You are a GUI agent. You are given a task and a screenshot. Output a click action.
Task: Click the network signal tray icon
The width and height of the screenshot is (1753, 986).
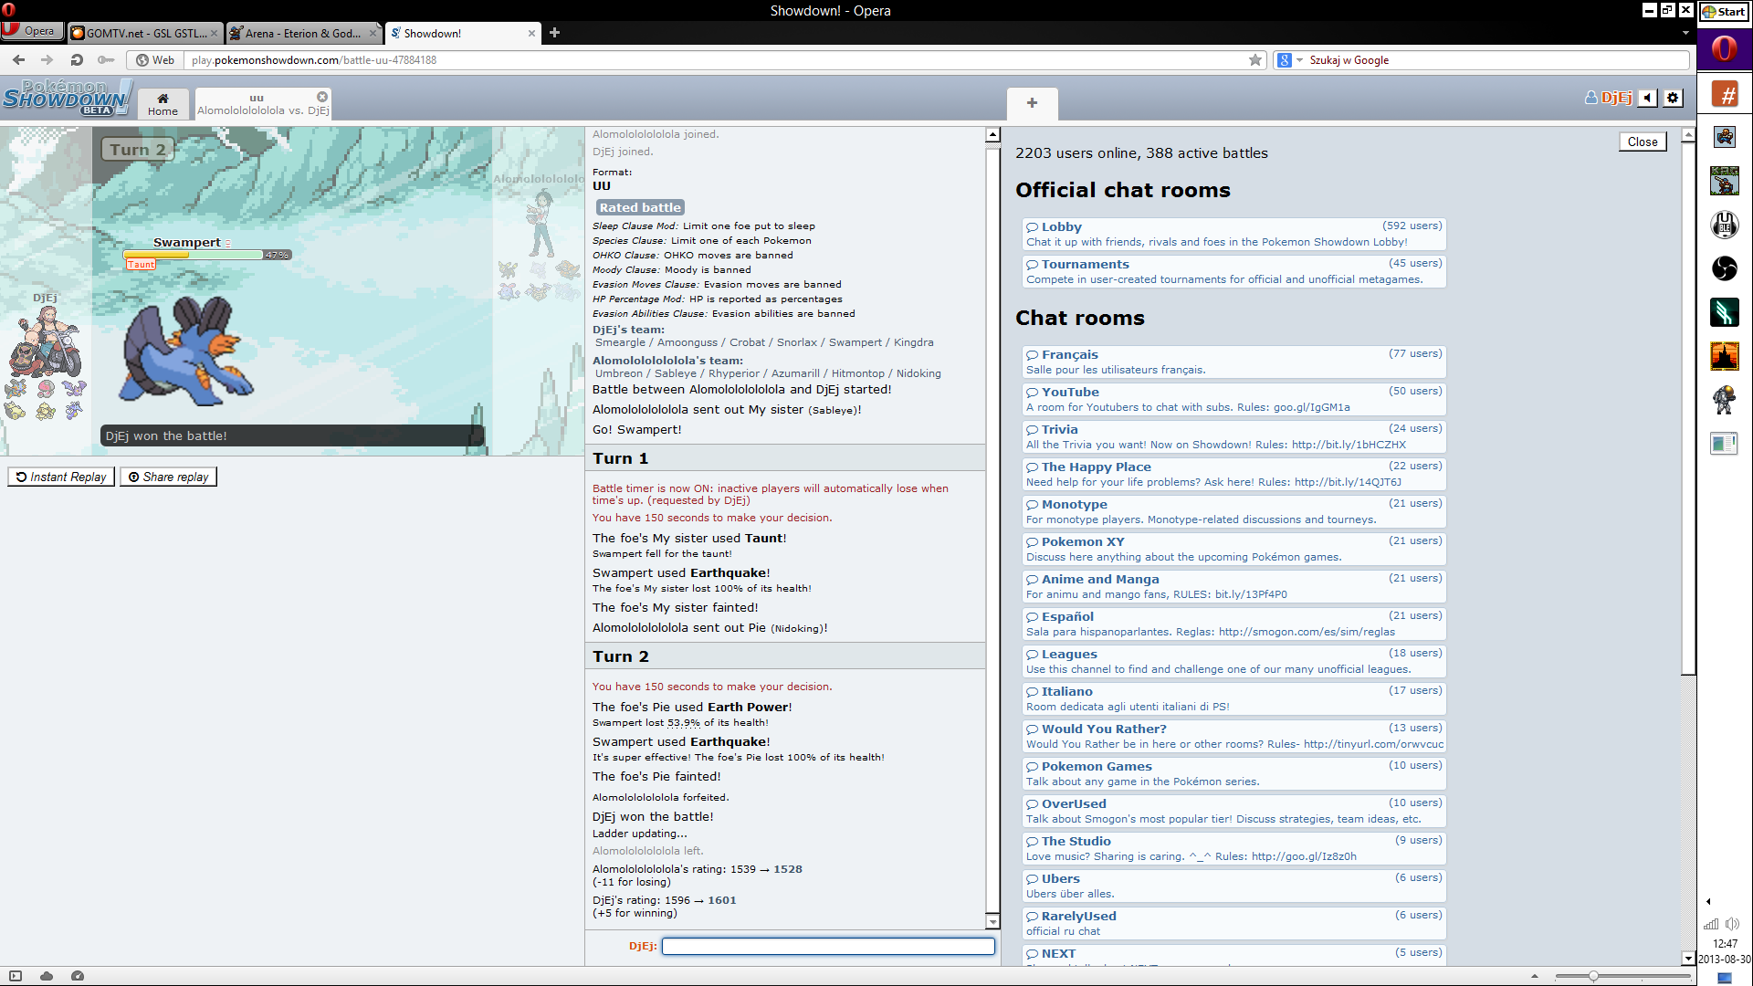[1711, 924]
